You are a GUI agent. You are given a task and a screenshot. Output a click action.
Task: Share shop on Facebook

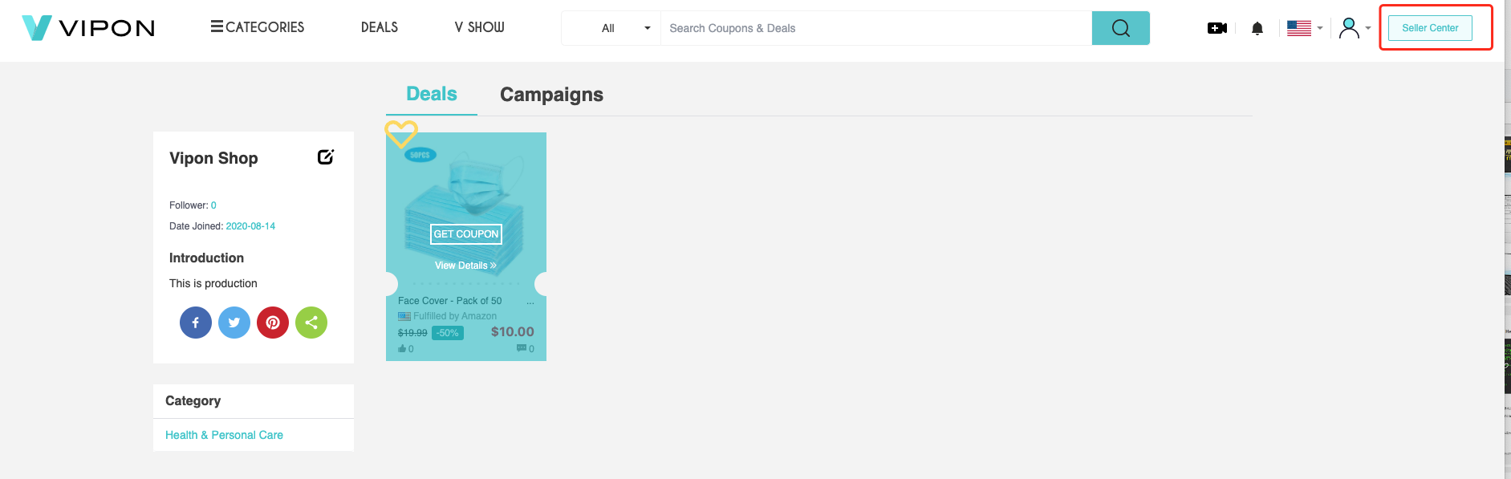point(196,323)
